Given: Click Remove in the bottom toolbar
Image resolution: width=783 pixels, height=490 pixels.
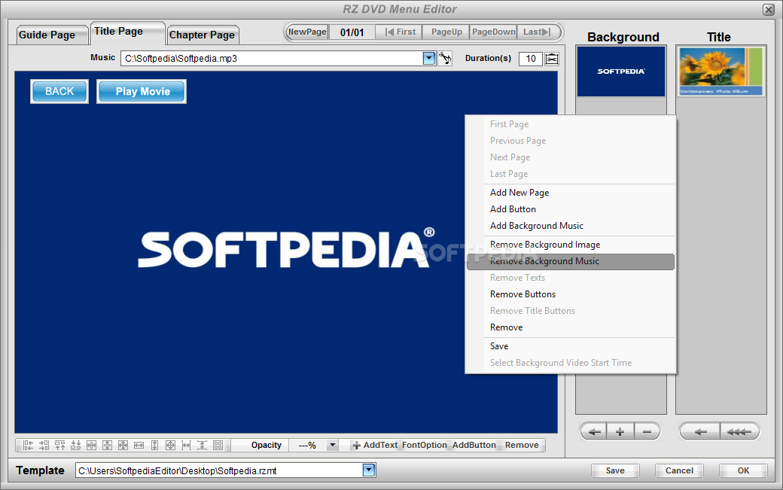Looking at the screenshot, I should tap(522, 445).
